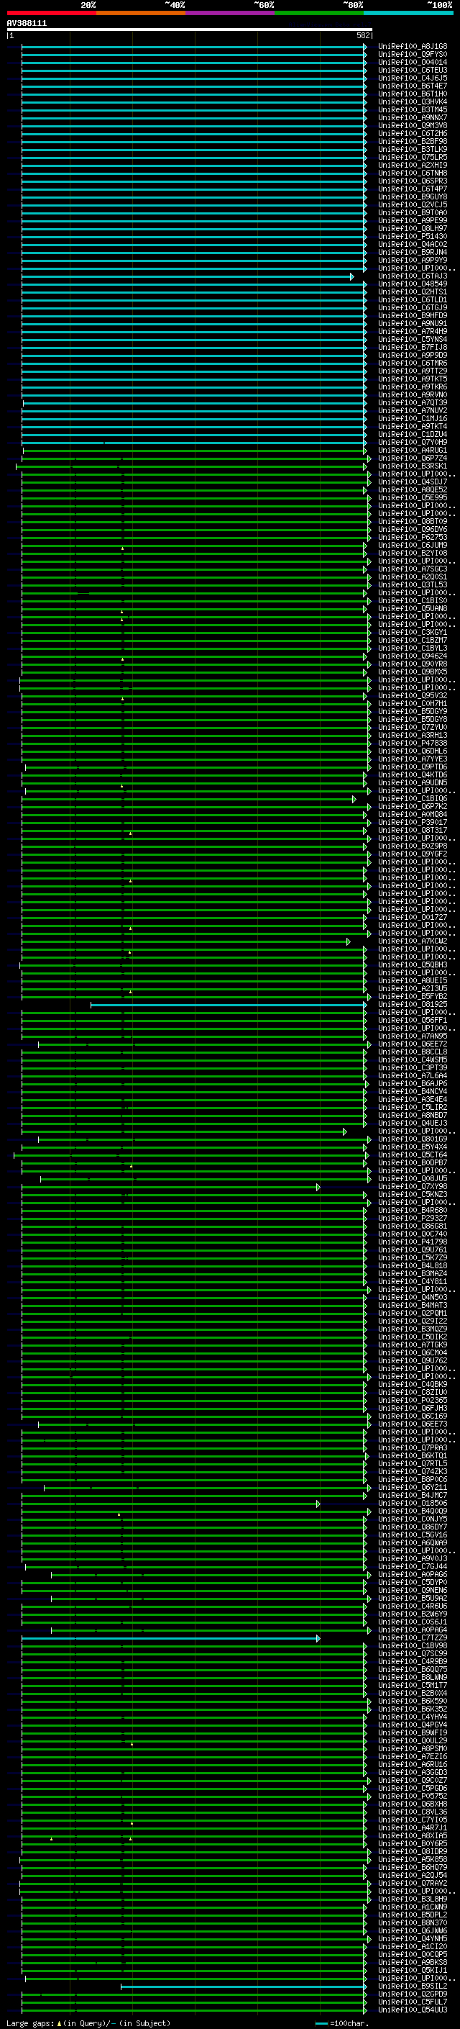Click the cyan alignment bar for UniRef100_C7TZZ9

(x=170, y=1638)
